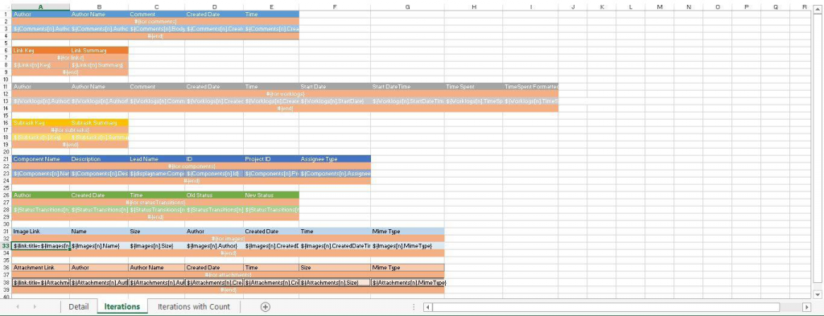Select column E header
Image resolution: width=824 pixels, height=316 pixels.
pos(271,6)
